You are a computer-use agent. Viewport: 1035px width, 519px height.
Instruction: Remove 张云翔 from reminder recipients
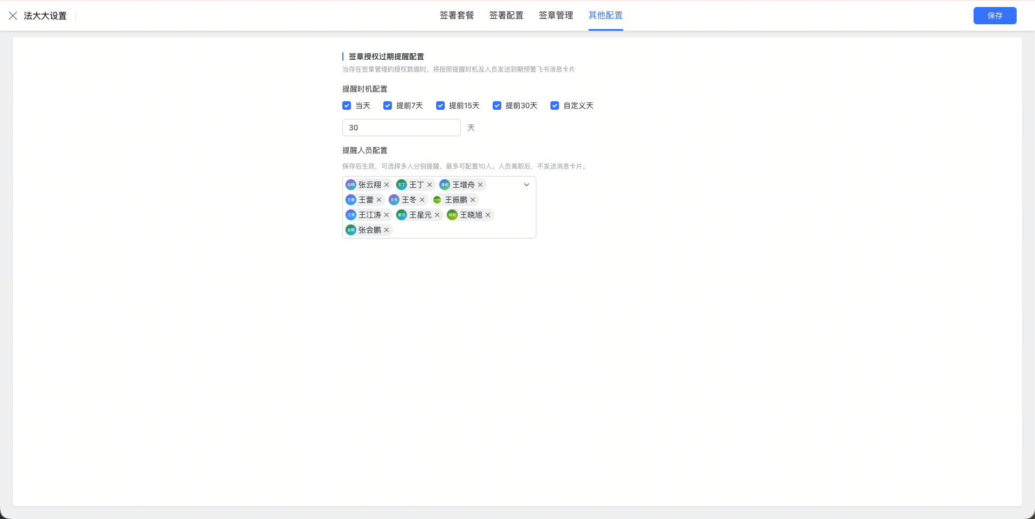pyautogui.click(x=387, y=185)
